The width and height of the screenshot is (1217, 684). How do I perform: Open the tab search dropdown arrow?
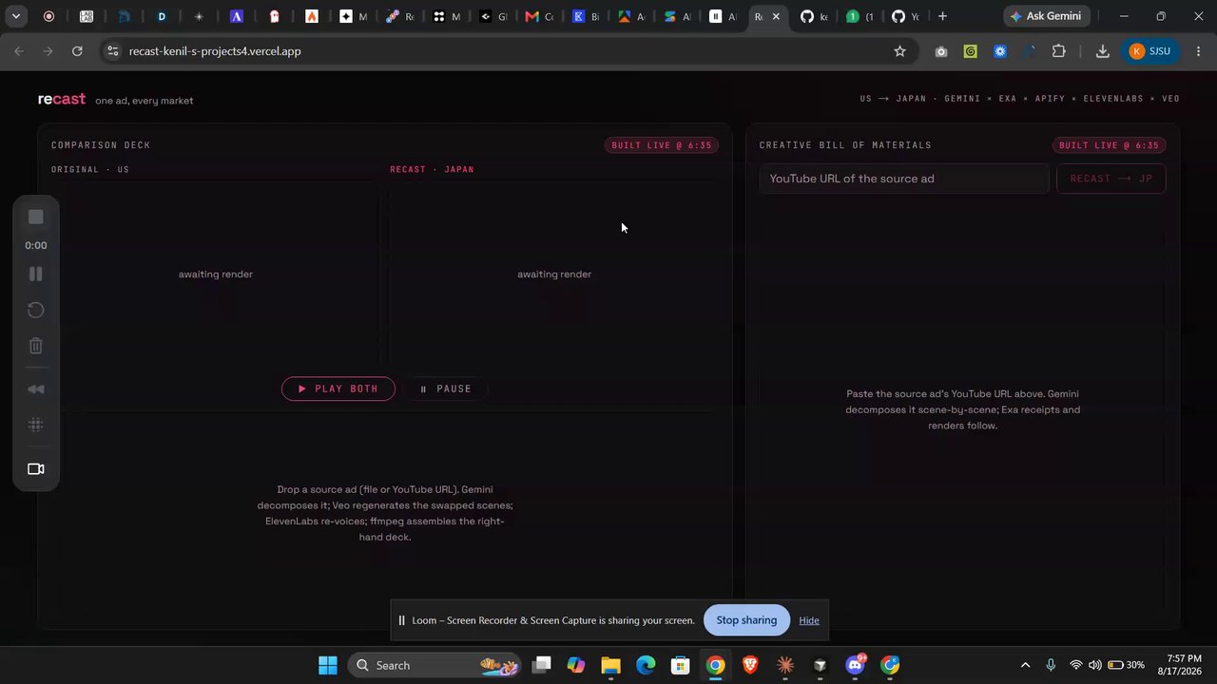tap(16, 16)
